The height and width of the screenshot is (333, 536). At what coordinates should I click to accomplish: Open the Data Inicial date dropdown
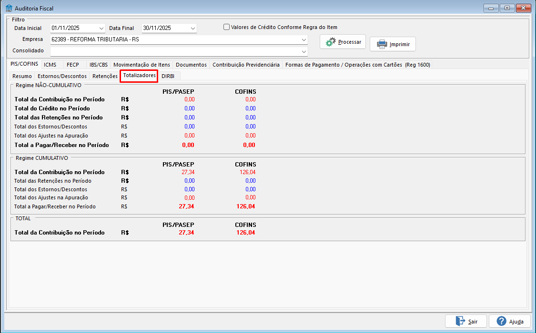(101, 29)
